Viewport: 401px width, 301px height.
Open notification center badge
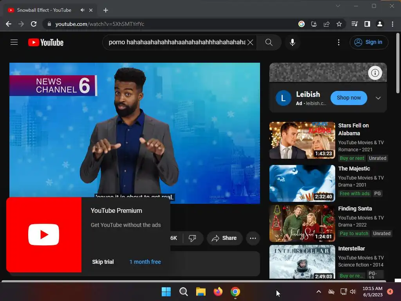pyautogui.click(x=390, y=291)
